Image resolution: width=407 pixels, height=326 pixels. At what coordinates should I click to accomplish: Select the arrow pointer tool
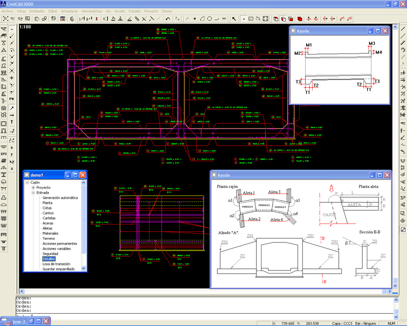[235, 19]
